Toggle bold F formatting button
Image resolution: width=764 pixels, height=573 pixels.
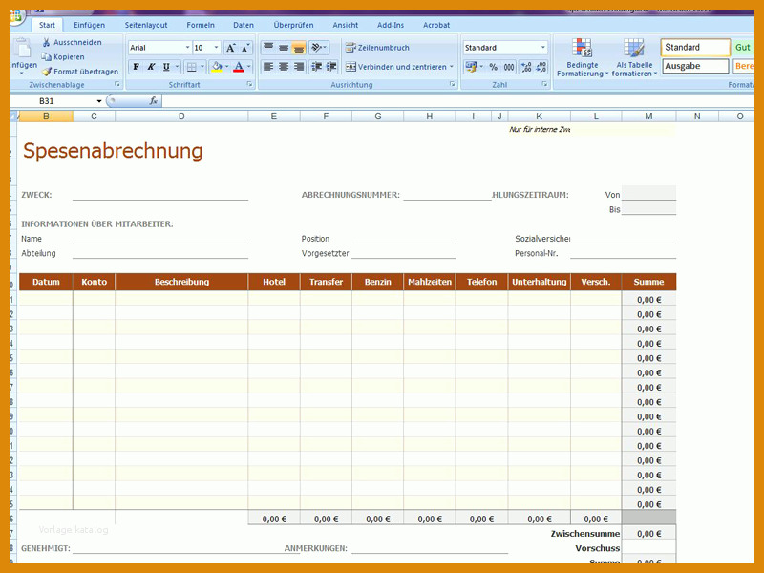(x=136, y=67)
